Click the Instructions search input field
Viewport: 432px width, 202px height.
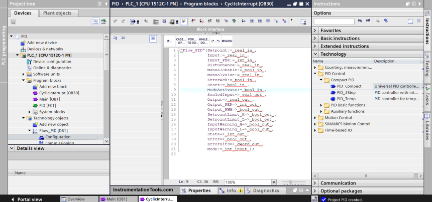click(x=334, y=22)
